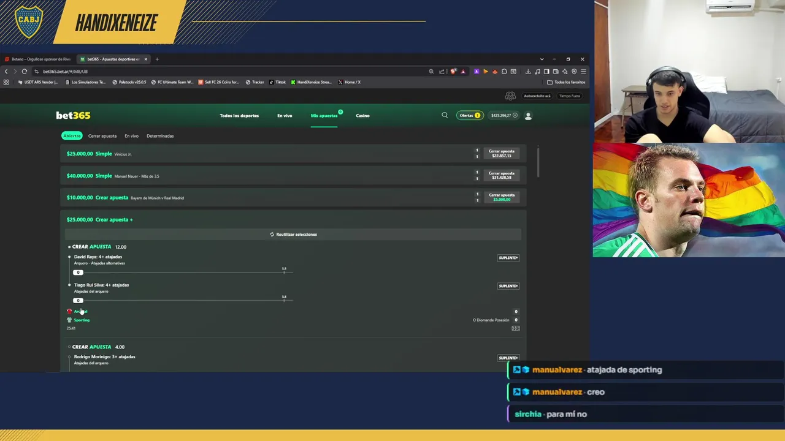This screenshot has width=785, height=441.
Task: Click the bets list vertical scrollbar
Action: pos(538,163)
